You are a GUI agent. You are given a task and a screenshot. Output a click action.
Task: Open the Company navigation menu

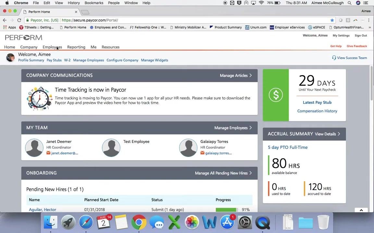[x=29, y=47]
